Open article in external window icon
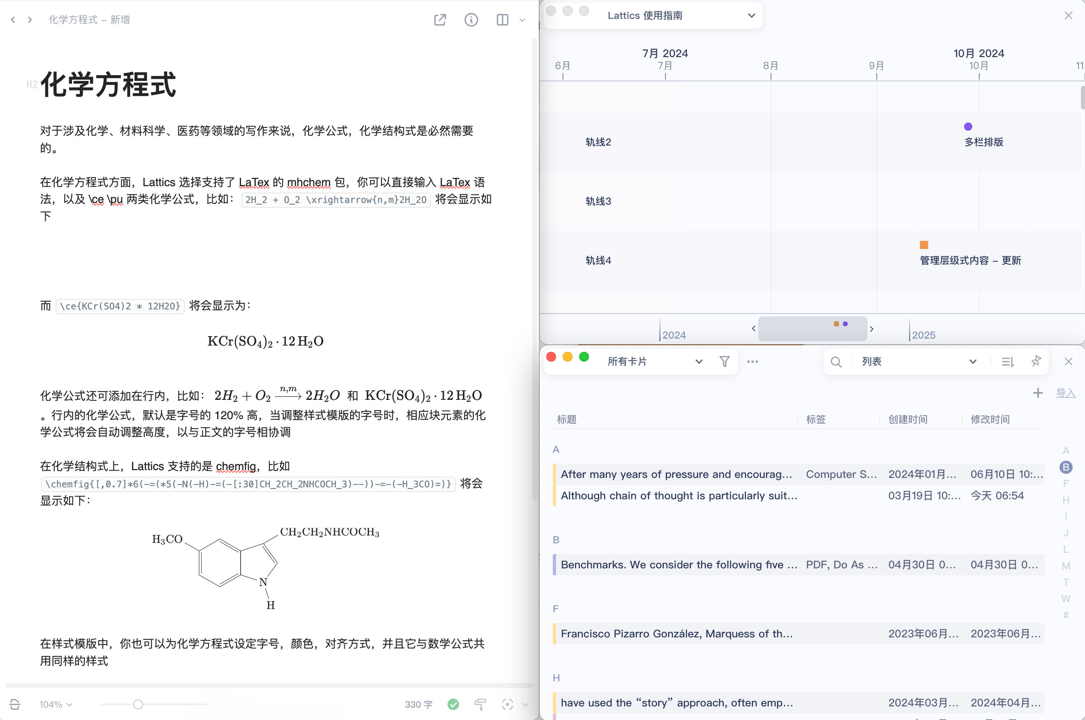Viewport: 1085px width, 720px height. click(440, 20)
